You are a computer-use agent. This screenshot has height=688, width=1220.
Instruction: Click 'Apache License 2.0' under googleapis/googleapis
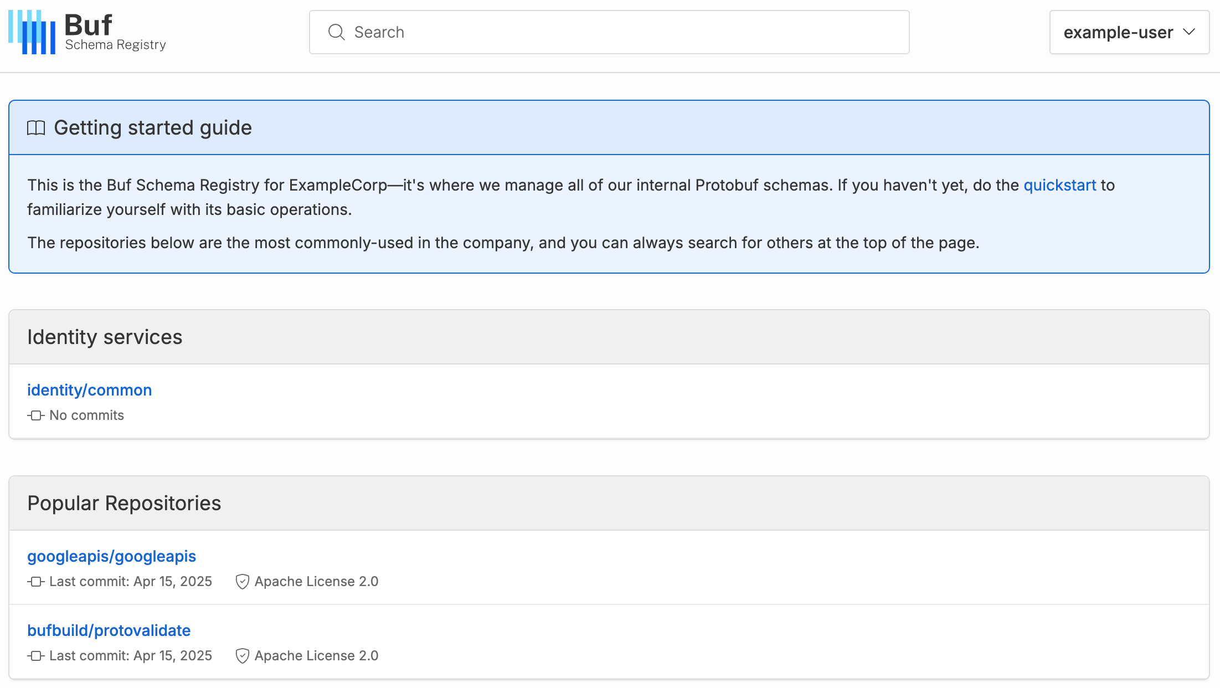click(x=316, y=582)
